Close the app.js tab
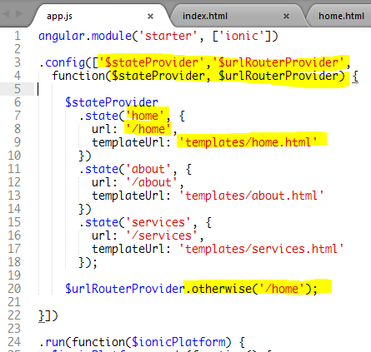Viewport: 371px width, 352px height. [150, 17]
